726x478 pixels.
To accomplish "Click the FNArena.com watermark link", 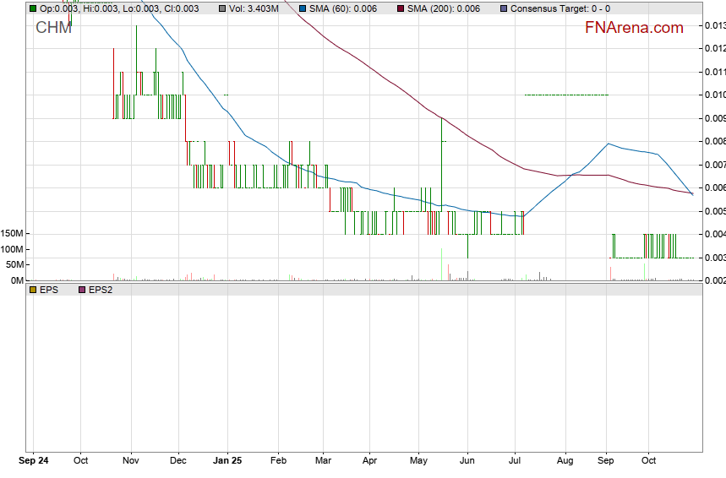I will pos(634,28).
